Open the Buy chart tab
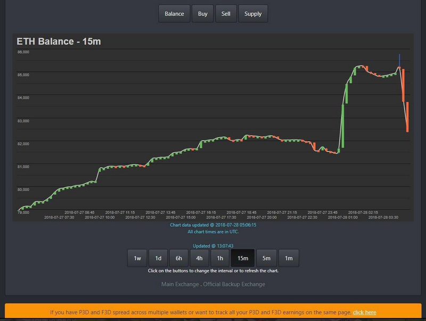Screen dimensions: 426x321 203,14
